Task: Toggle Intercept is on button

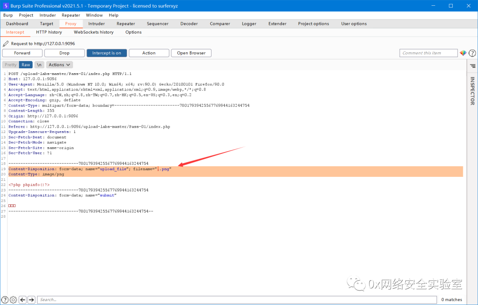Action: pos(107,53)
